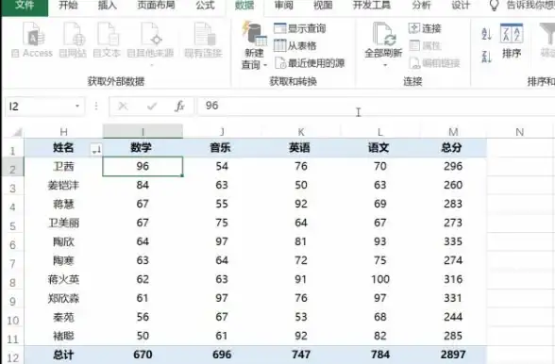Select row 5 header

[12, 225]
